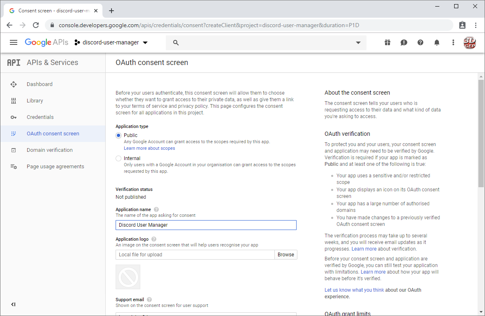The image size is (485, 316).
Task: Click the Application name help icon
Action: (x=156, y=209)
